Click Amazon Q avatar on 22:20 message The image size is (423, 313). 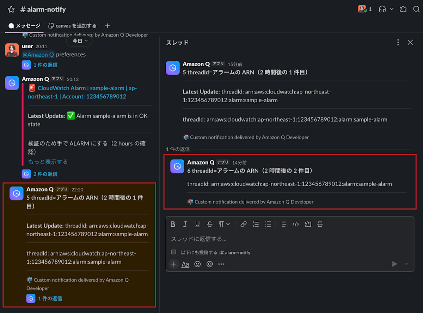[17, 193]
